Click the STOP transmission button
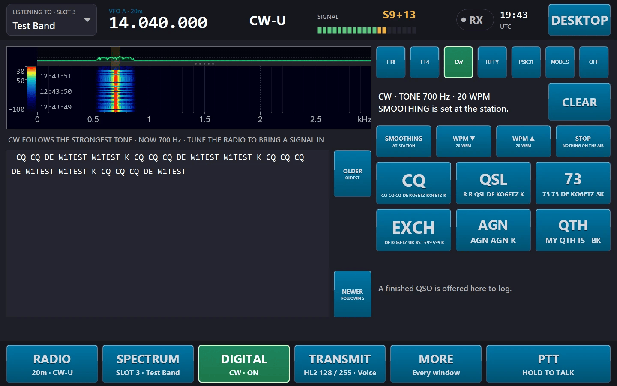This screenshot has width=617, height=386. pos(583,142)
